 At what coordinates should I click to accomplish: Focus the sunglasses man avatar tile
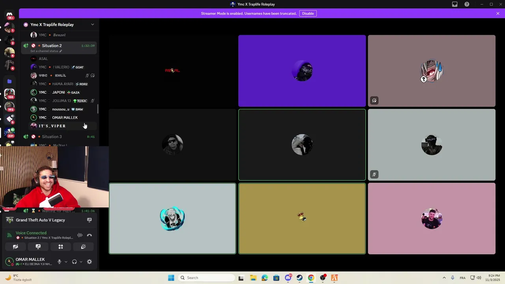[172, 145]
